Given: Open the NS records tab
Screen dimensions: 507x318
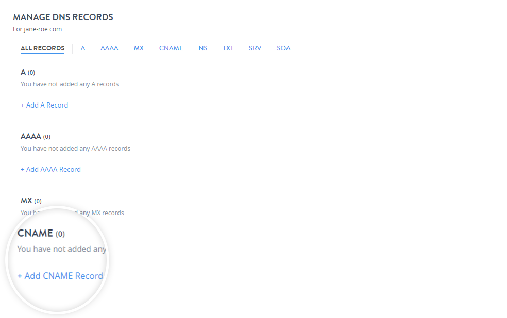Looking at the screenshot, I should (202, 48).
